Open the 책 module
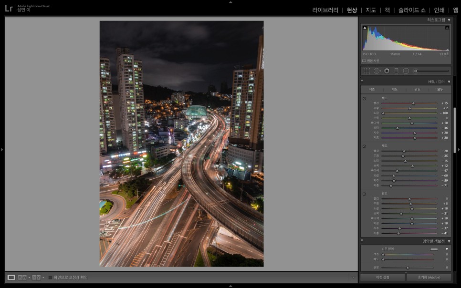The width and height of the screenshot is (461, 288). pos(387,10)
